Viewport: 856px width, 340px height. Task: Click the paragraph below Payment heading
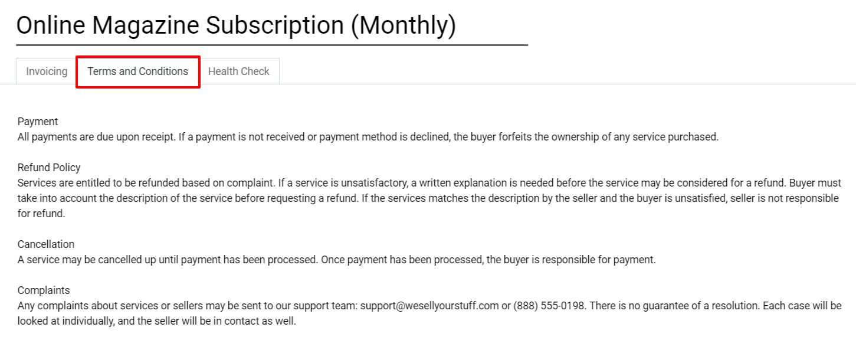coord(369,136)
